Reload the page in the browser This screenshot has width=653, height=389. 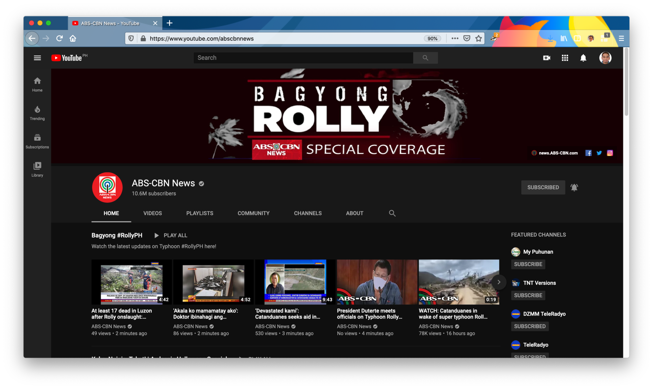click(x=59, y=38)
